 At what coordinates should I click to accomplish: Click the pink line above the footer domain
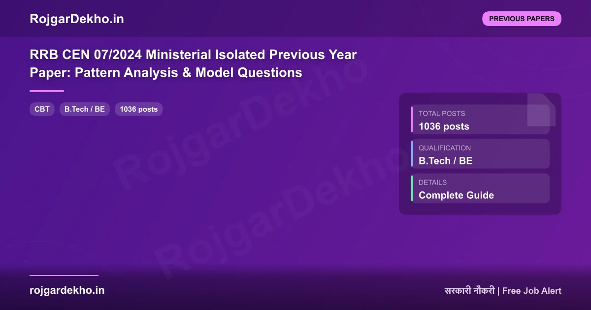(64, 276)
